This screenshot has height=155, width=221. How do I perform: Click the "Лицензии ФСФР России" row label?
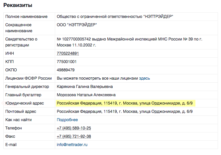point(29,78)
